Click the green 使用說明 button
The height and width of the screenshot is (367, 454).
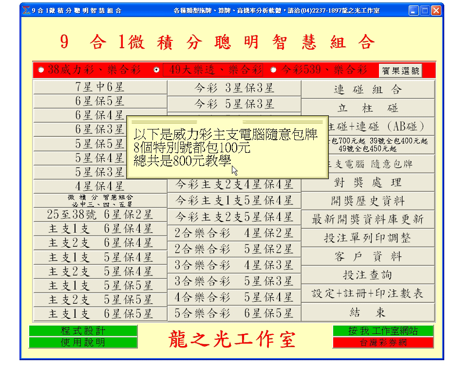[83, 343]
